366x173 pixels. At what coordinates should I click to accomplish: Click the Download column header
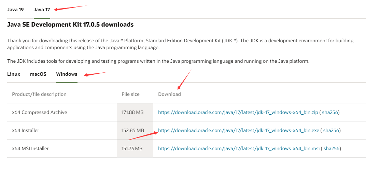pyautogui.click(x=169, y=94)
